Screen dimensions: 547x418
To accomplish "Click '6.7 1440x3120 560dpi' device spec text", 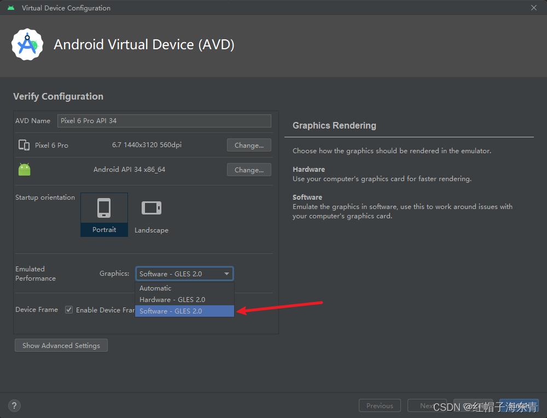I will click(x=147, y=145).
